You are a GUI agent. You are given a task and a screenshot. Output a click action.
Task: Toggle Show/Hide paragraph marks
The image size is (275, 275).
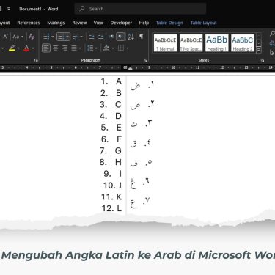coord(141,37)
